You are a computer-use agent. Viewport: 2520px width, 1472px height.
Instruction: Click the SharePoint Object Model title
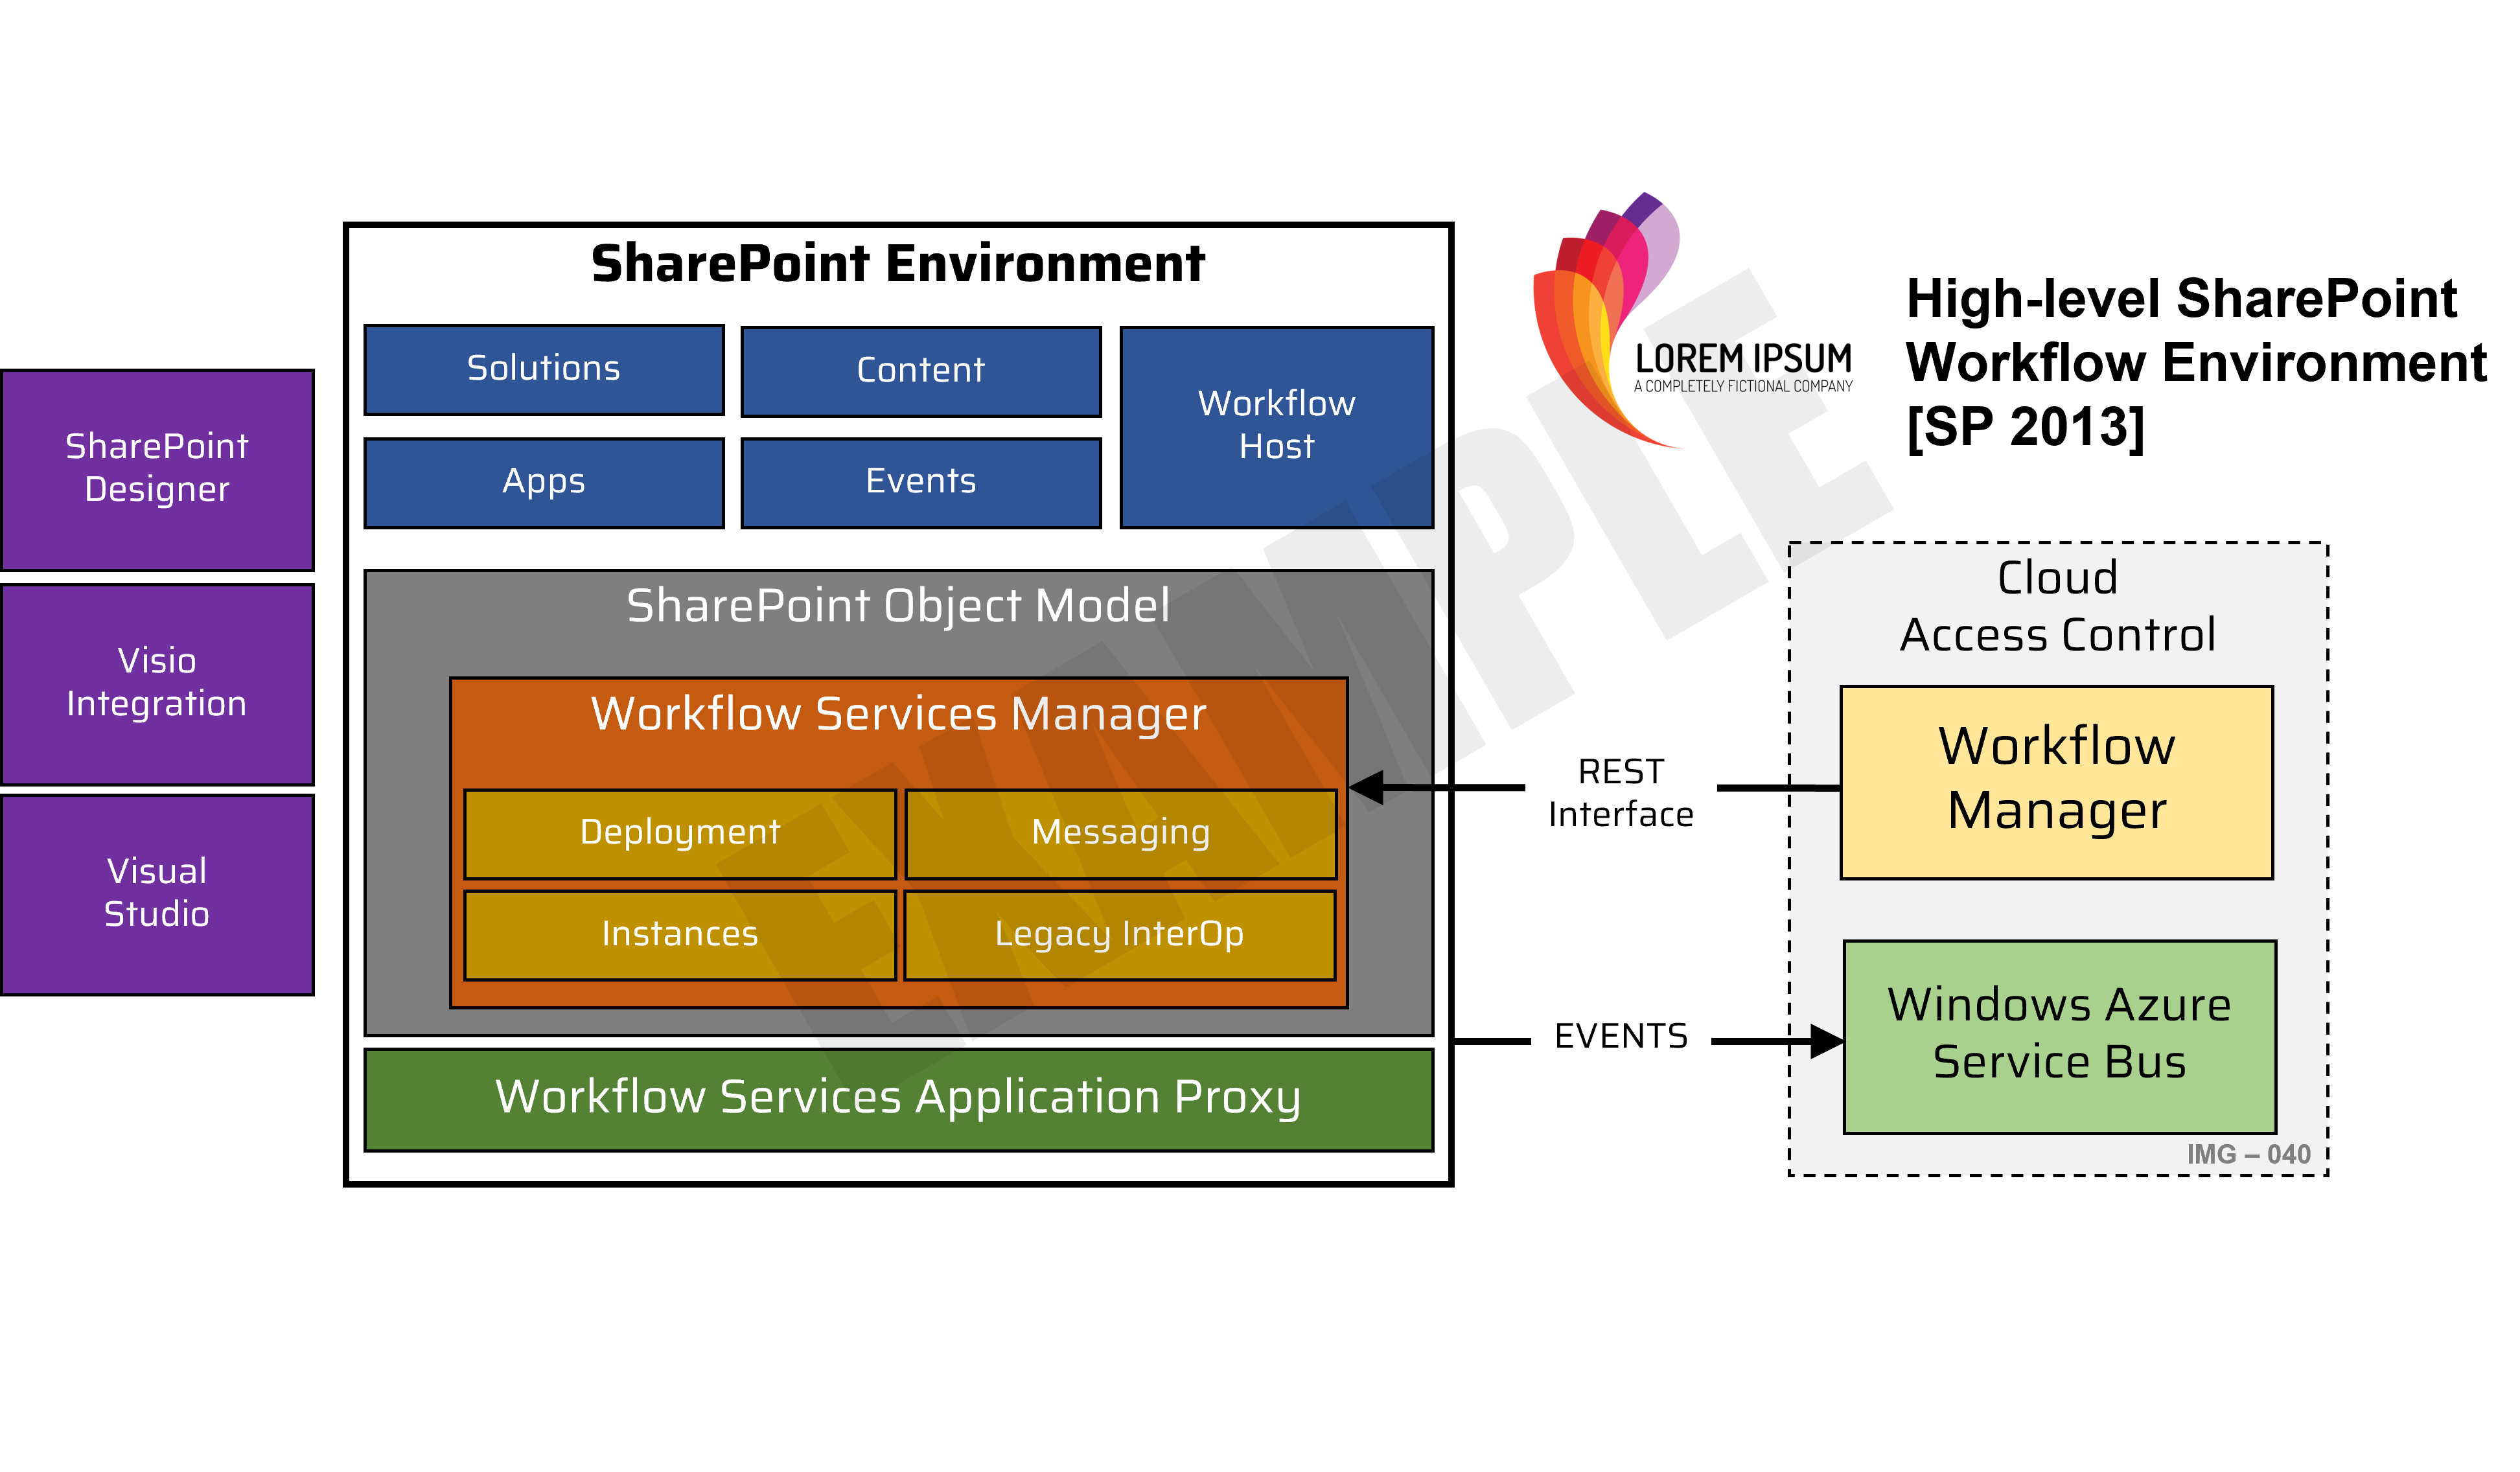(x=897, y=606)
